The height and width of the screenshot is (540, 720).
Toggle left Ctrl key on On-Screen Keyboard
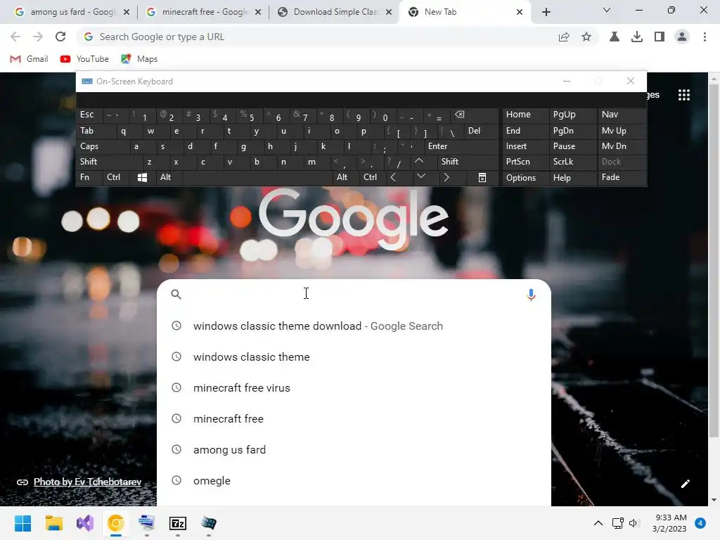116,177
